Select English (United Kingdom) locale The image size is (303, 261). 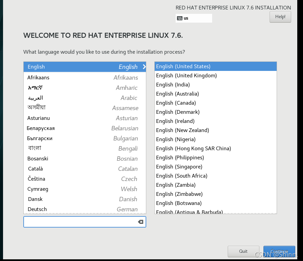click(x=216, y=76)
